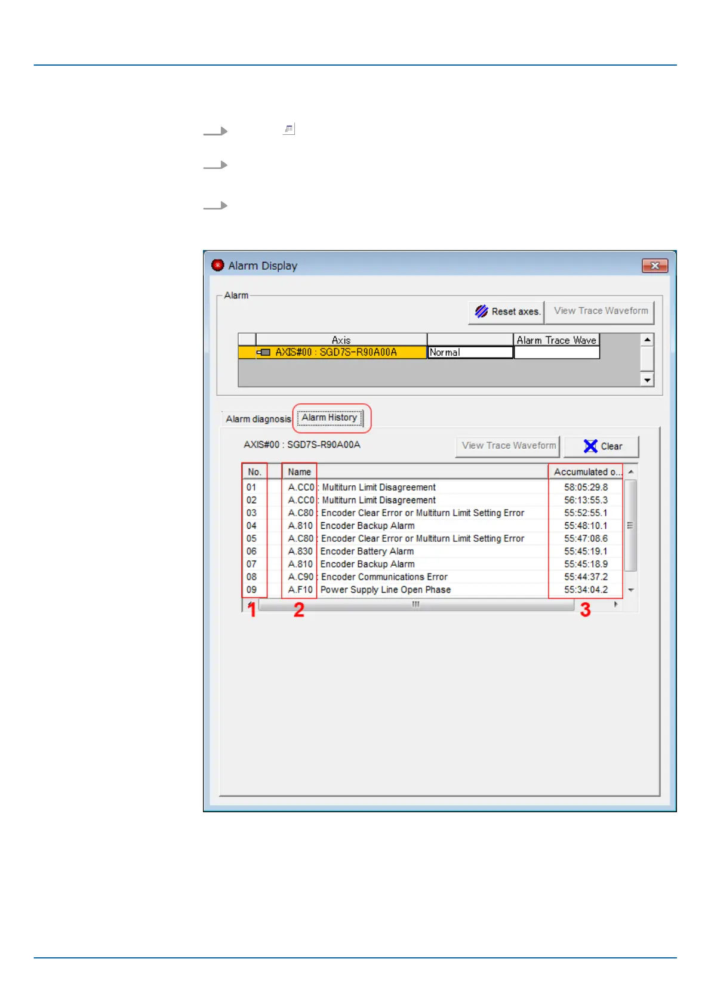This screenshot has width=711, height=1005.
Task: Click the time value 58:05:29.8
Action: pyautogui.click(x=586, y=488)
